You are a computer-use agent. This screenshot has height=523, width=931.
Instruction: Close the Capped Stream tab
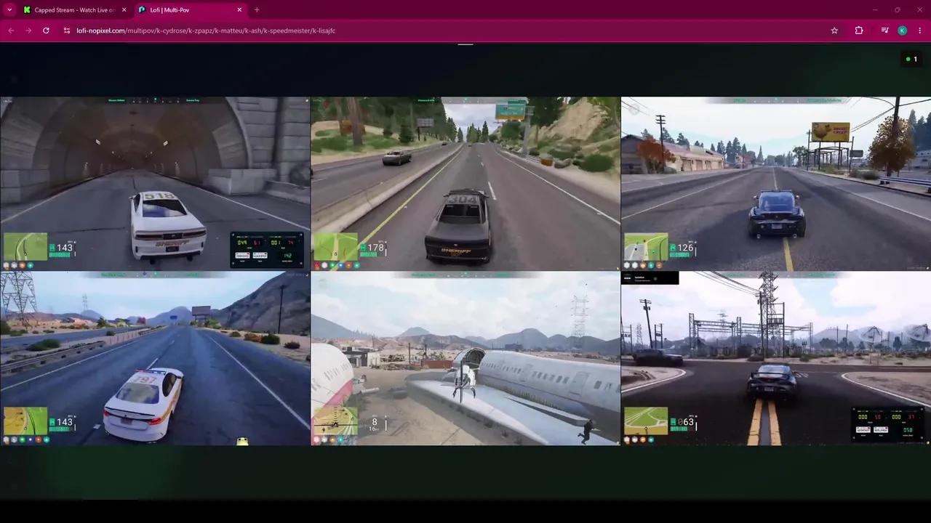(x=124, y=10)
